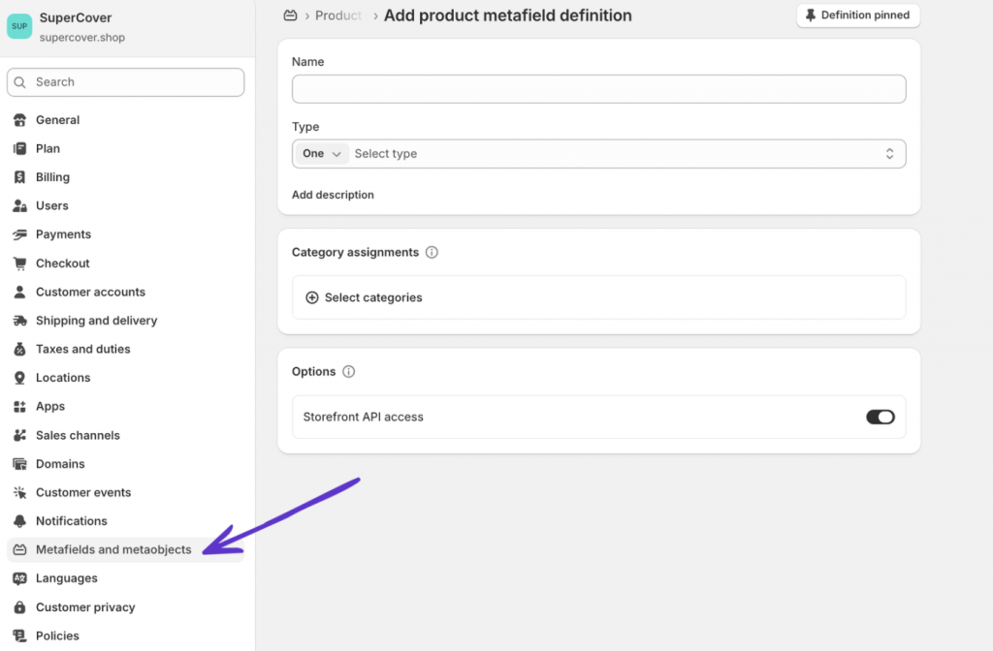993x651 pixels.
Task: Select the Payments icon in the sidebar
Action: pos(21,233)
